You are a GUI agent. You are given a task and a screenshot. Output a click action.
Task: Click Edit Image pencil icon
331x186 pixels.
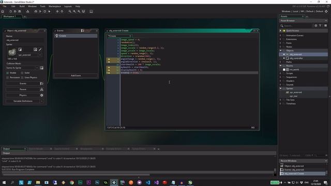40,50
